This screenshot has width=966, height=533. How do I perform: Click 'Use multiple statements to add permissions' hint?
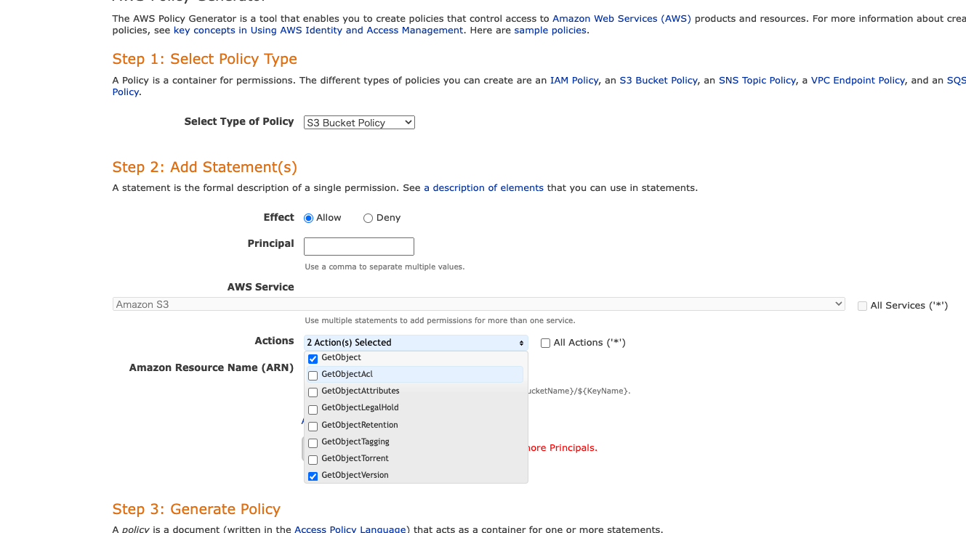tap(440, 320)
